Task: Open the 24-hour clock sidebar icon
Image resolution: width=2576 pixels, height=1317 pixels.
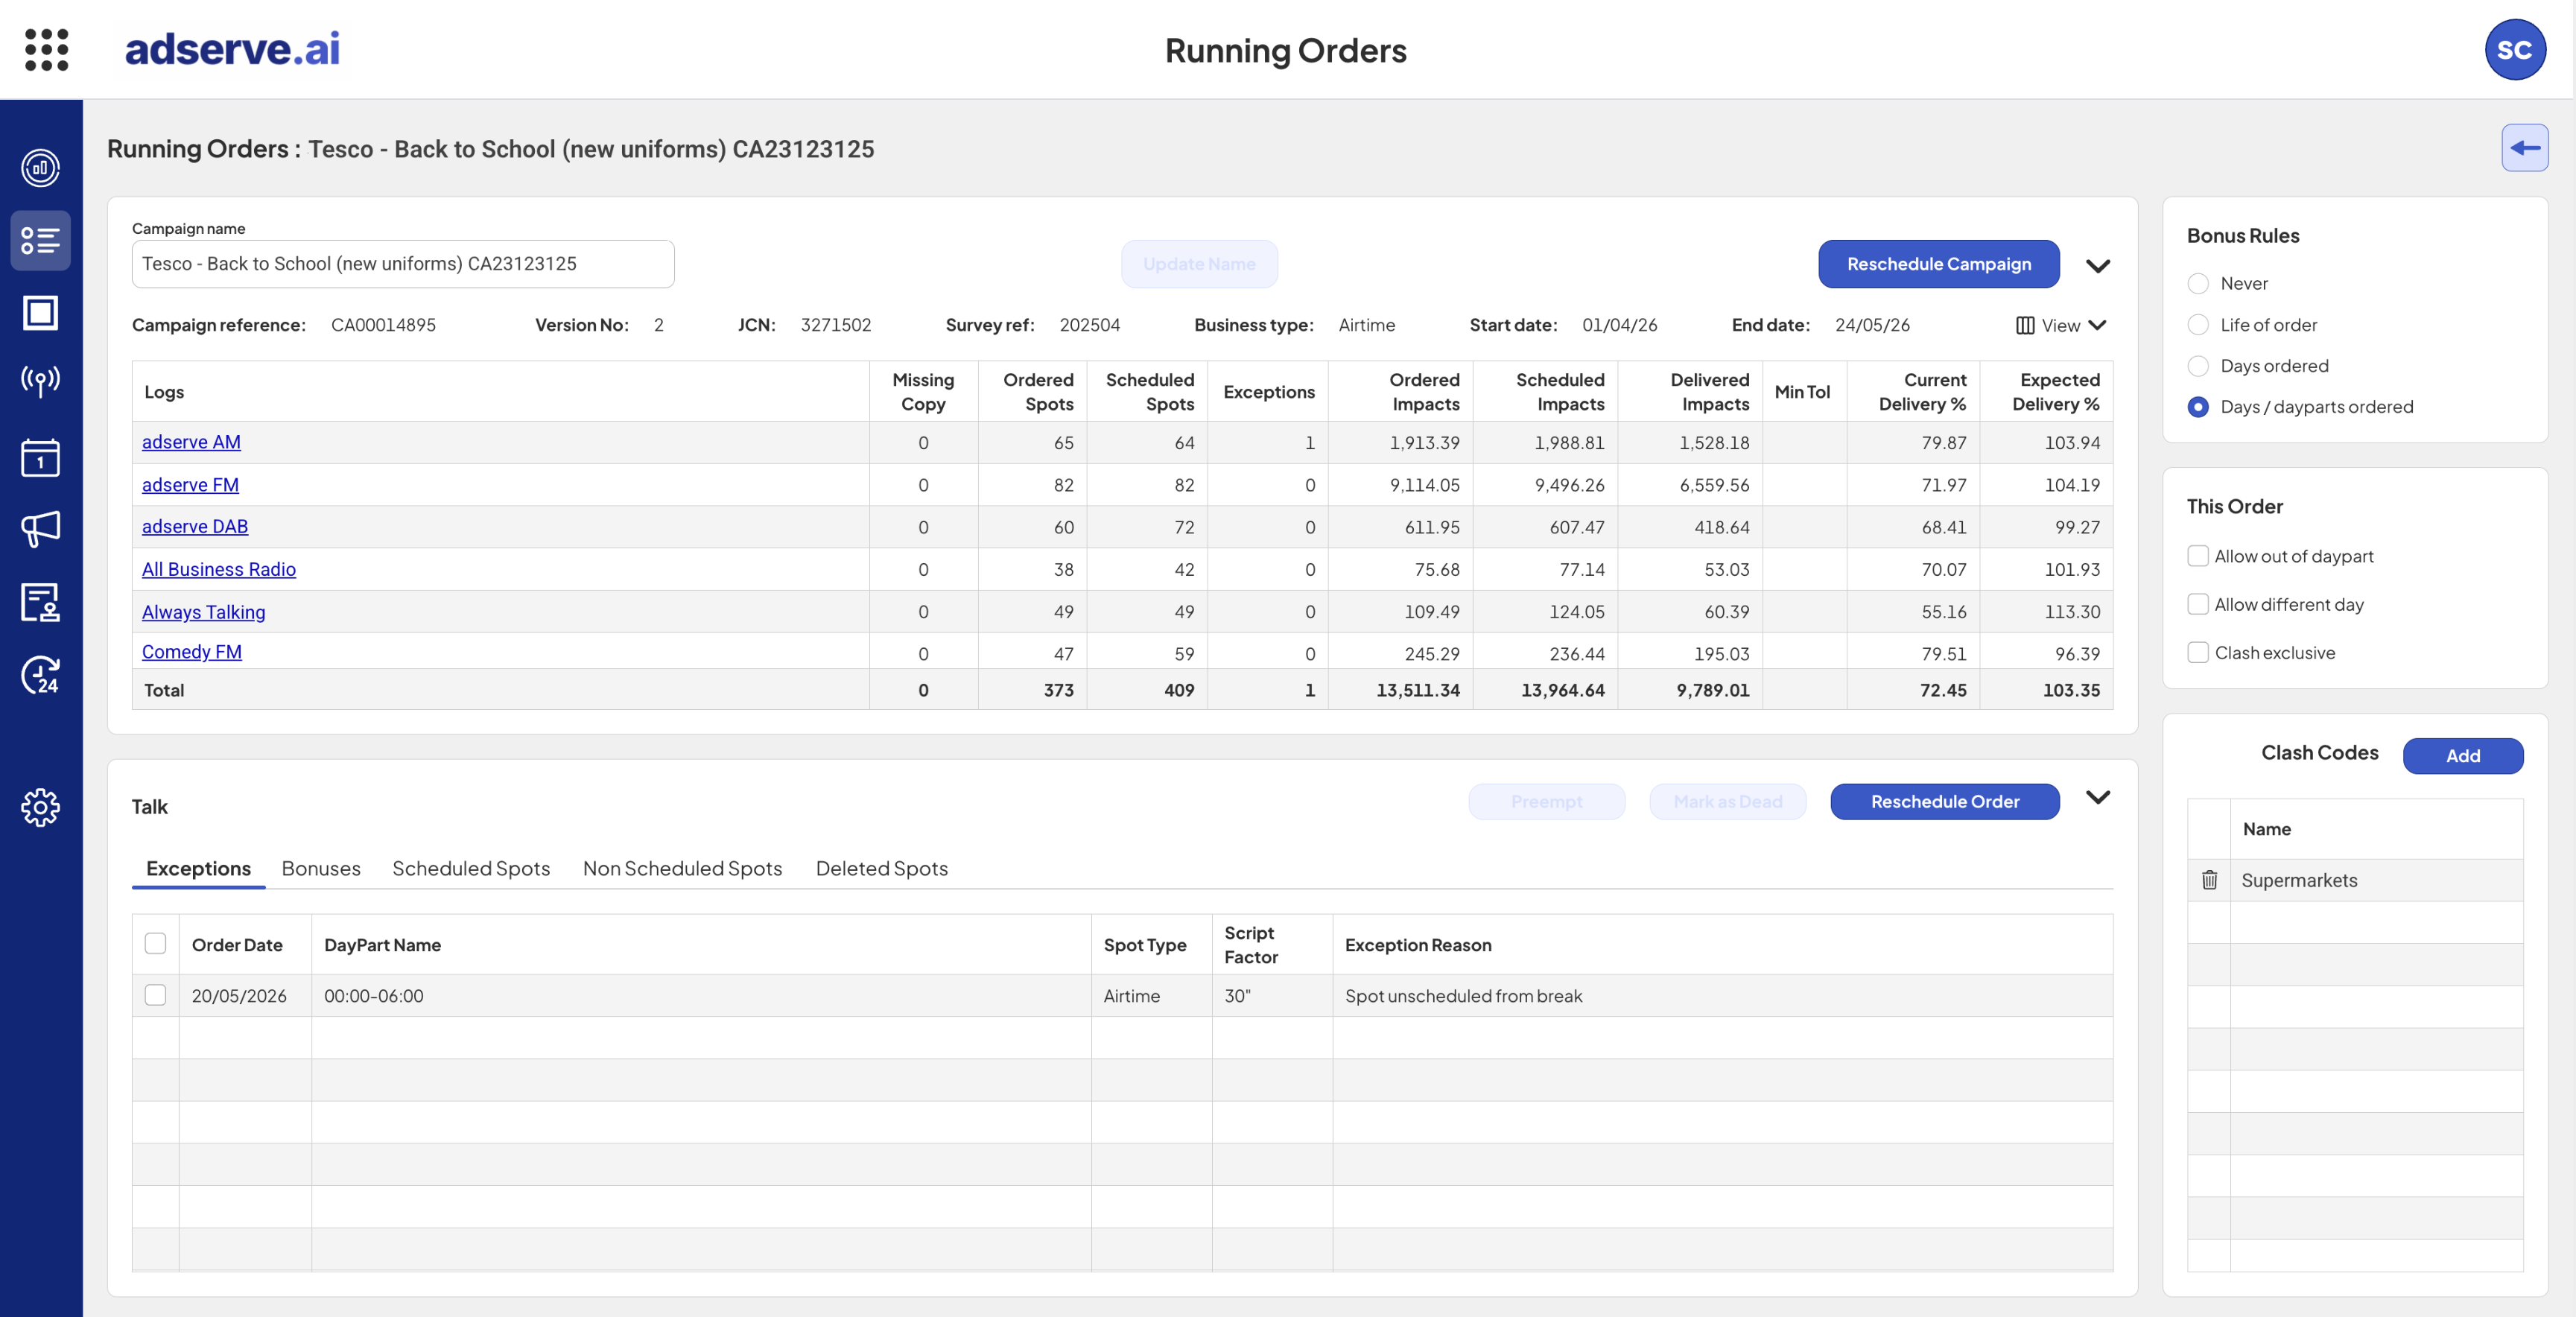Action: pyautogui.click(x=41, y=675)
